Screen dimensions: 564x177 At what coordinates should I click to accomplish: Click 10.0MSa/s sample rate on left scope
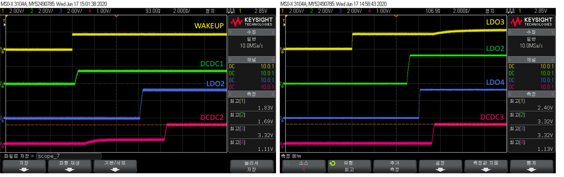[x=251, y=46]
